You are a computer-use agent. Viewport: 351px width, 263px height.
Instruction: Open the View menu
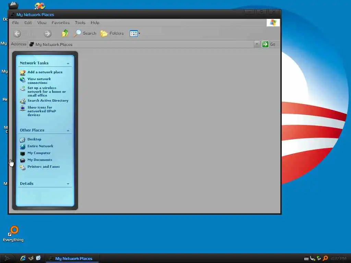42,23
